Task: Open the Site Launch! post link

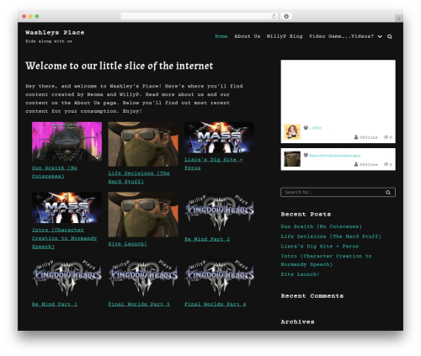Action: click(x=127, y=244)
